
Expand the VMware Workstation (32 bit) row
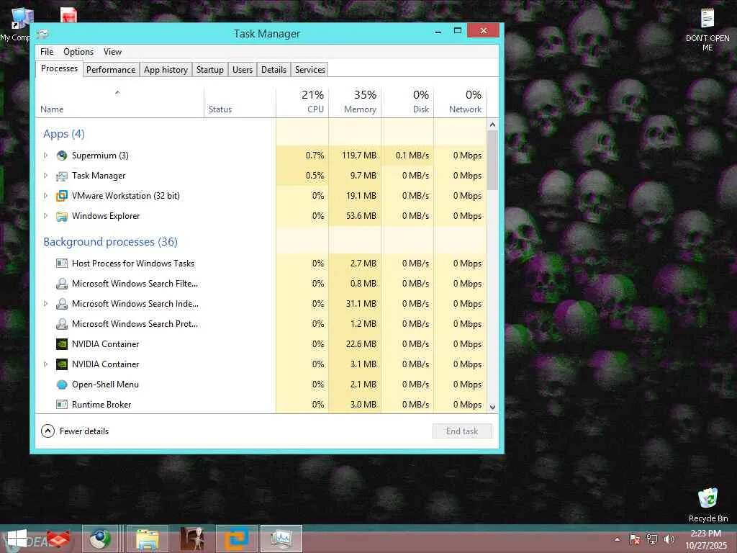[x=45, y=196]
